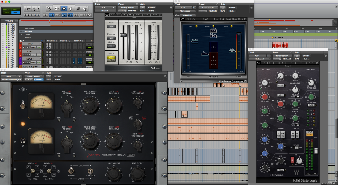Open the UAD Fairchild 670 Legacy plugin selector
The image size is (338, 185).
coord(12,79)
